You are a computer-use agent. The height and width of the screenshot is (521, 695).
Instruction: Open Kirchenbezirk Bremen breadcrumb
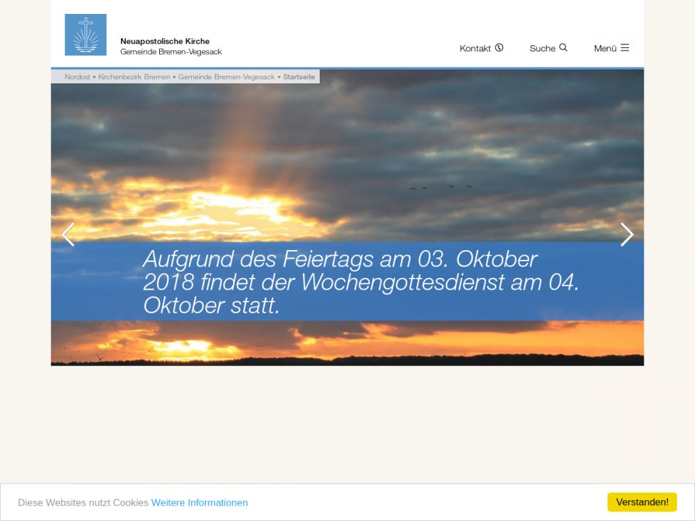(134, 77)
